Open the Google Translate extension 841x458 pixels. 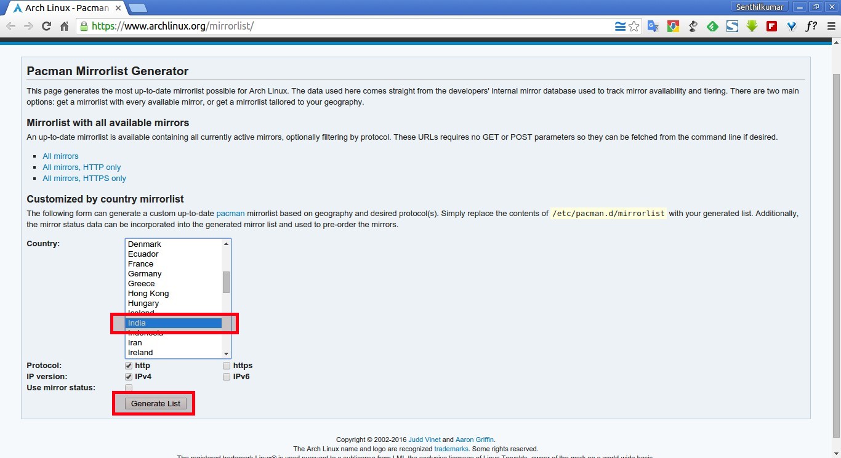653,26
